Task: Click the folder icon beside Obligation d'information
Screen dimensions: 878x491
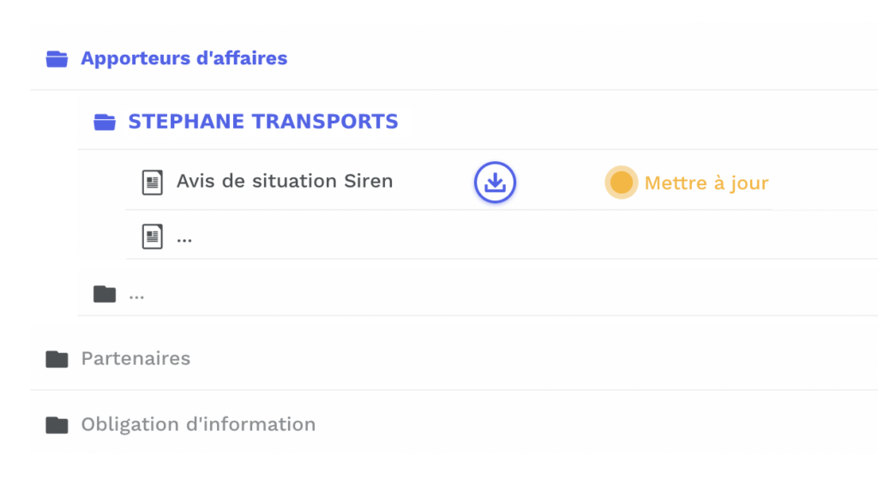Action: pyautogui.click(x=57, y=424)
